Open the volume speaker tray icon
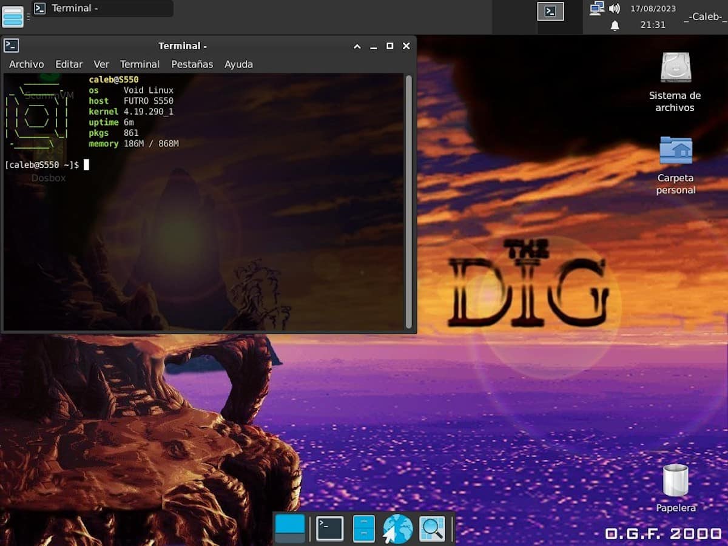This screenshot has width=728, height=546. (x=615, y=8)
